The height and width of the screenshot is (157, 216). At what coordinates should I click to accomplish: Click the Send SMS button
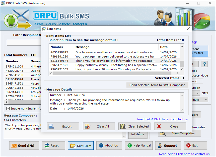(x=24, y=145)
